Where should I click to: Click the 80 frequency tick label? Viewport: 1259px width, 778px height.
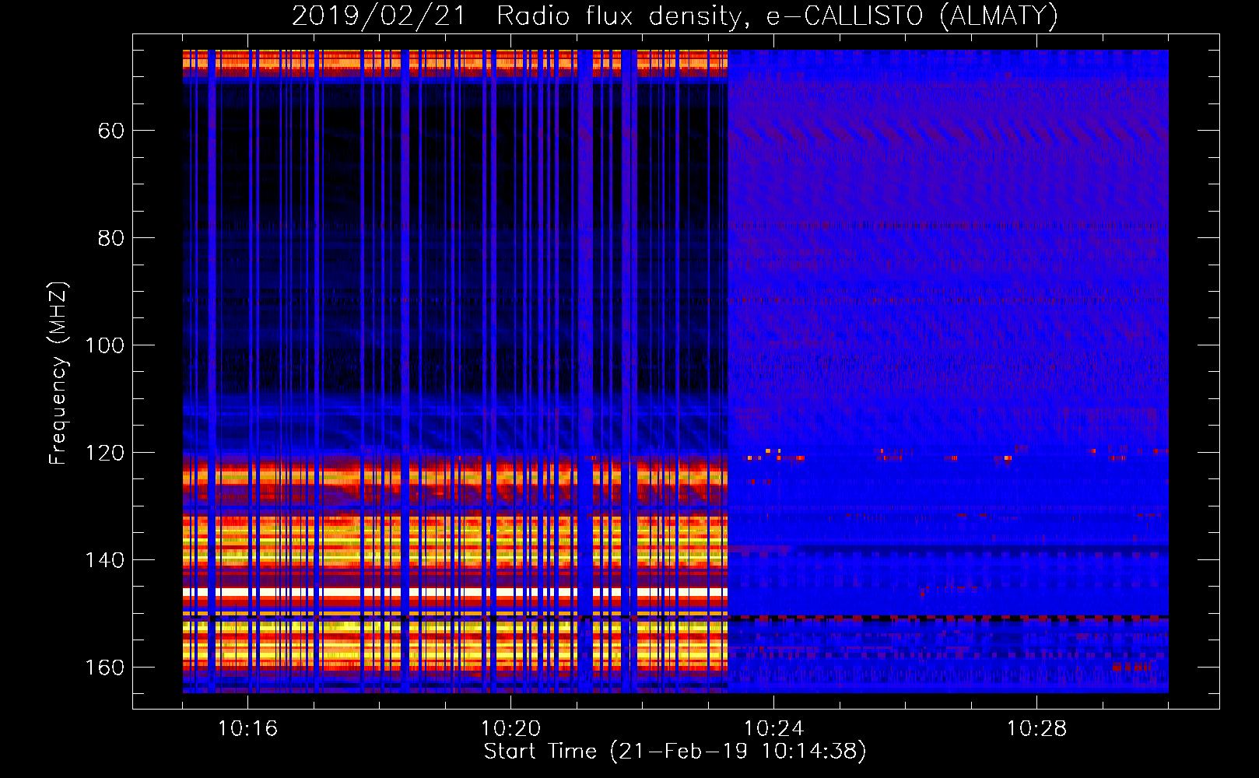coord(111,238)
